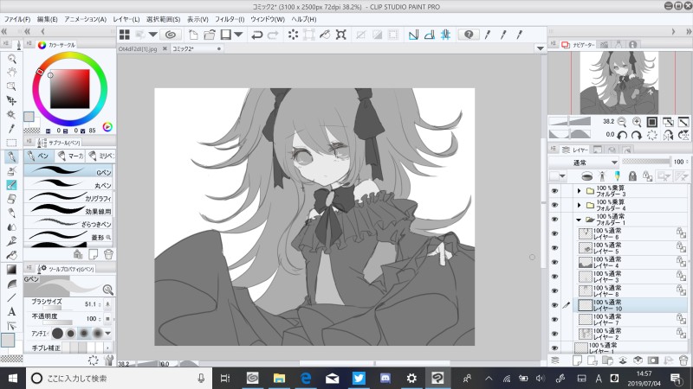Screen dimensions: 693x389
Task: Click the Open file folder icon
Action: pos(210,35)
